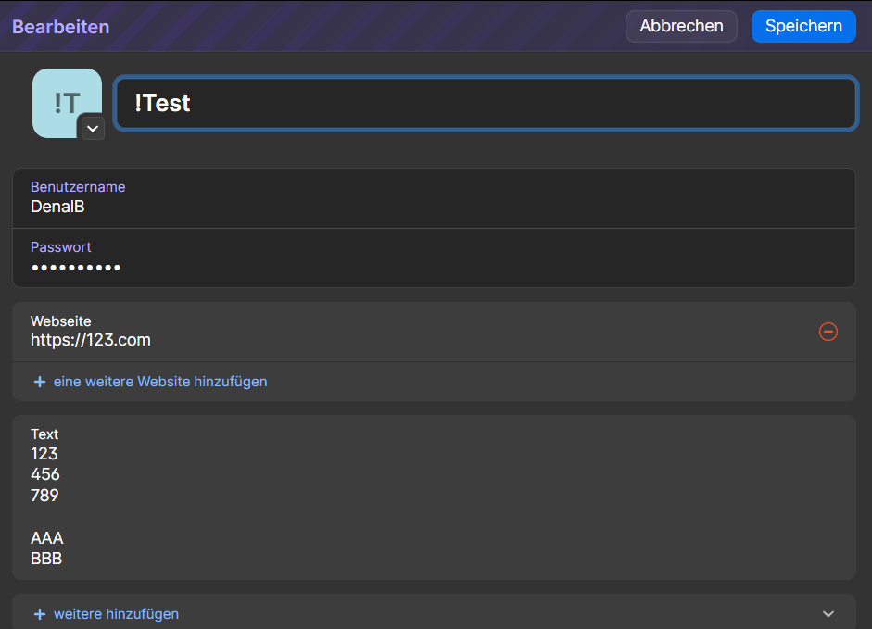Click the red remove website icon
This screenshot has width=872, height=629.
[828, 332]
